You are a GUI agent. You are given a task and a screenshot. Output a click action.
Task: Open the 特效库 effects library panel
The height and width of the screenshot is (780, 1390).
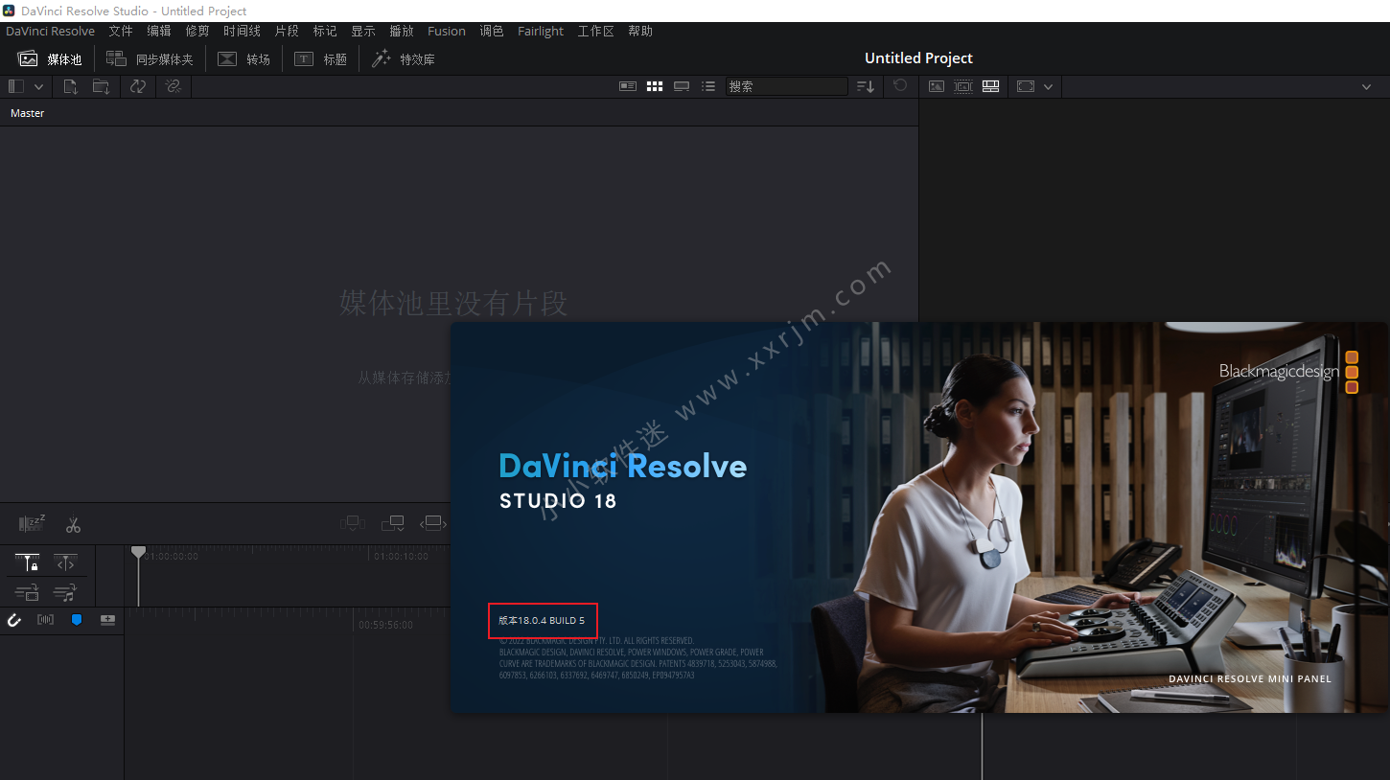point(403,59)
